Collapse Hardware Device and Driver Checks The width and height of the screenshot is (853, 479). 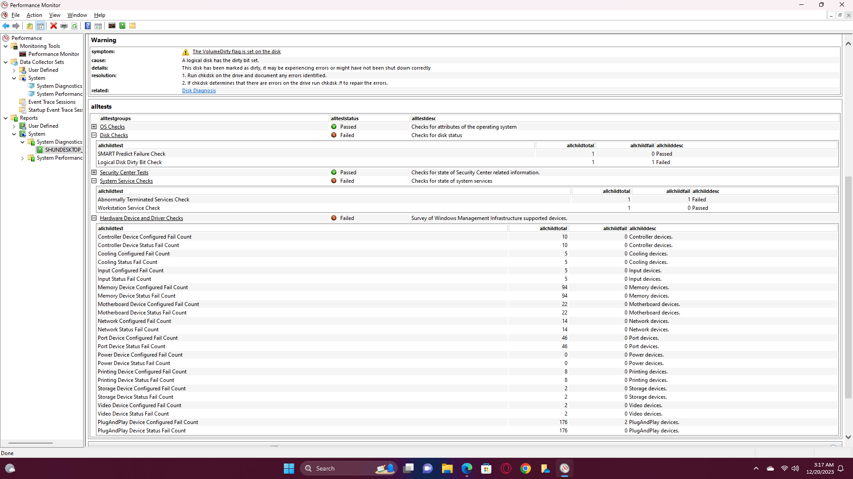pos(94,218)
